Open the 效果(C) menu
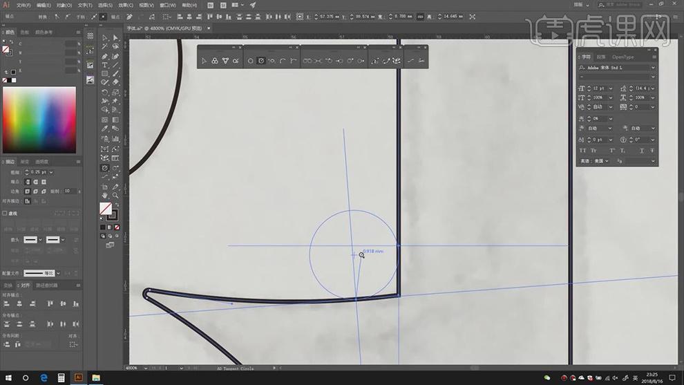Screen dimensions: 684x385 [126, 6]
